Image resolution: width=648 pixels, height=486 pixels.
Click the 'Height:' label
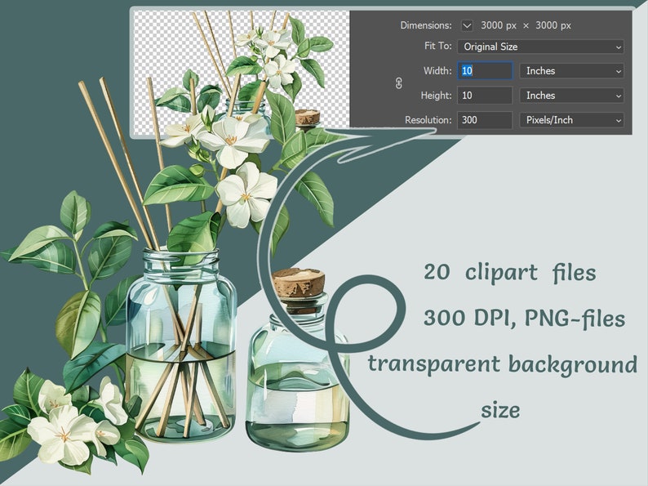[x=437, y=96]
